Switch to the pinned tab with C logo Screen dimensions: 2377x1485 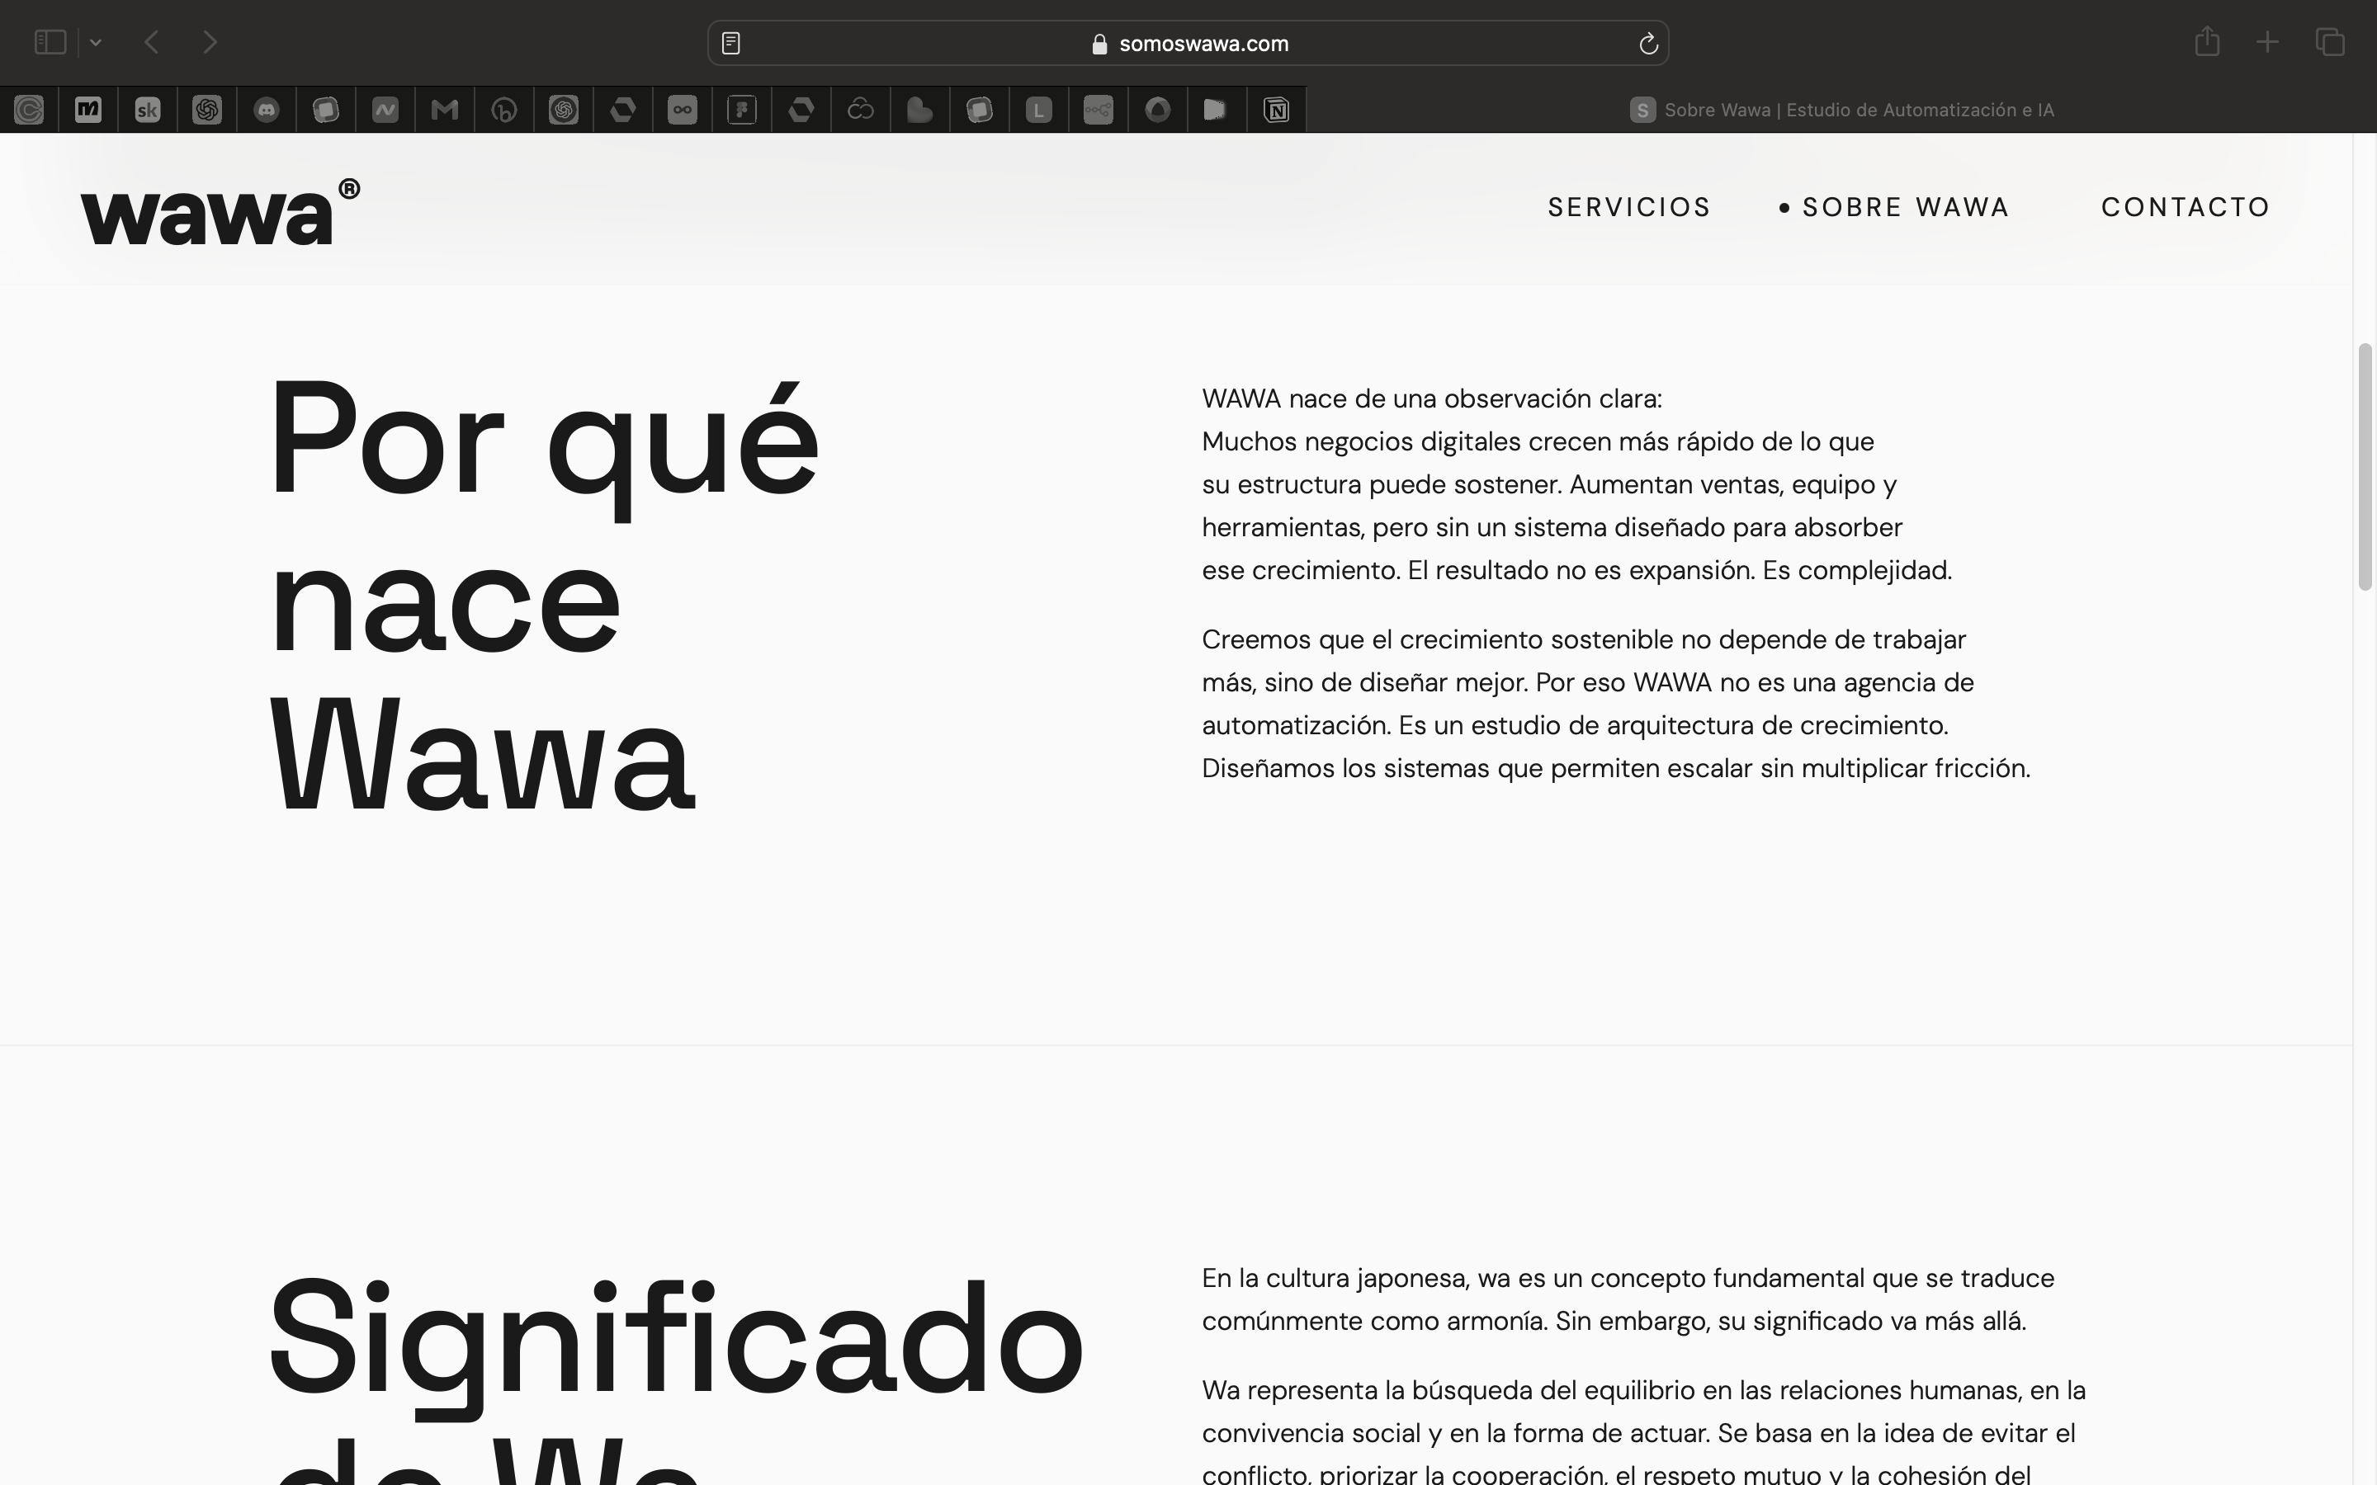click(30, 110)
